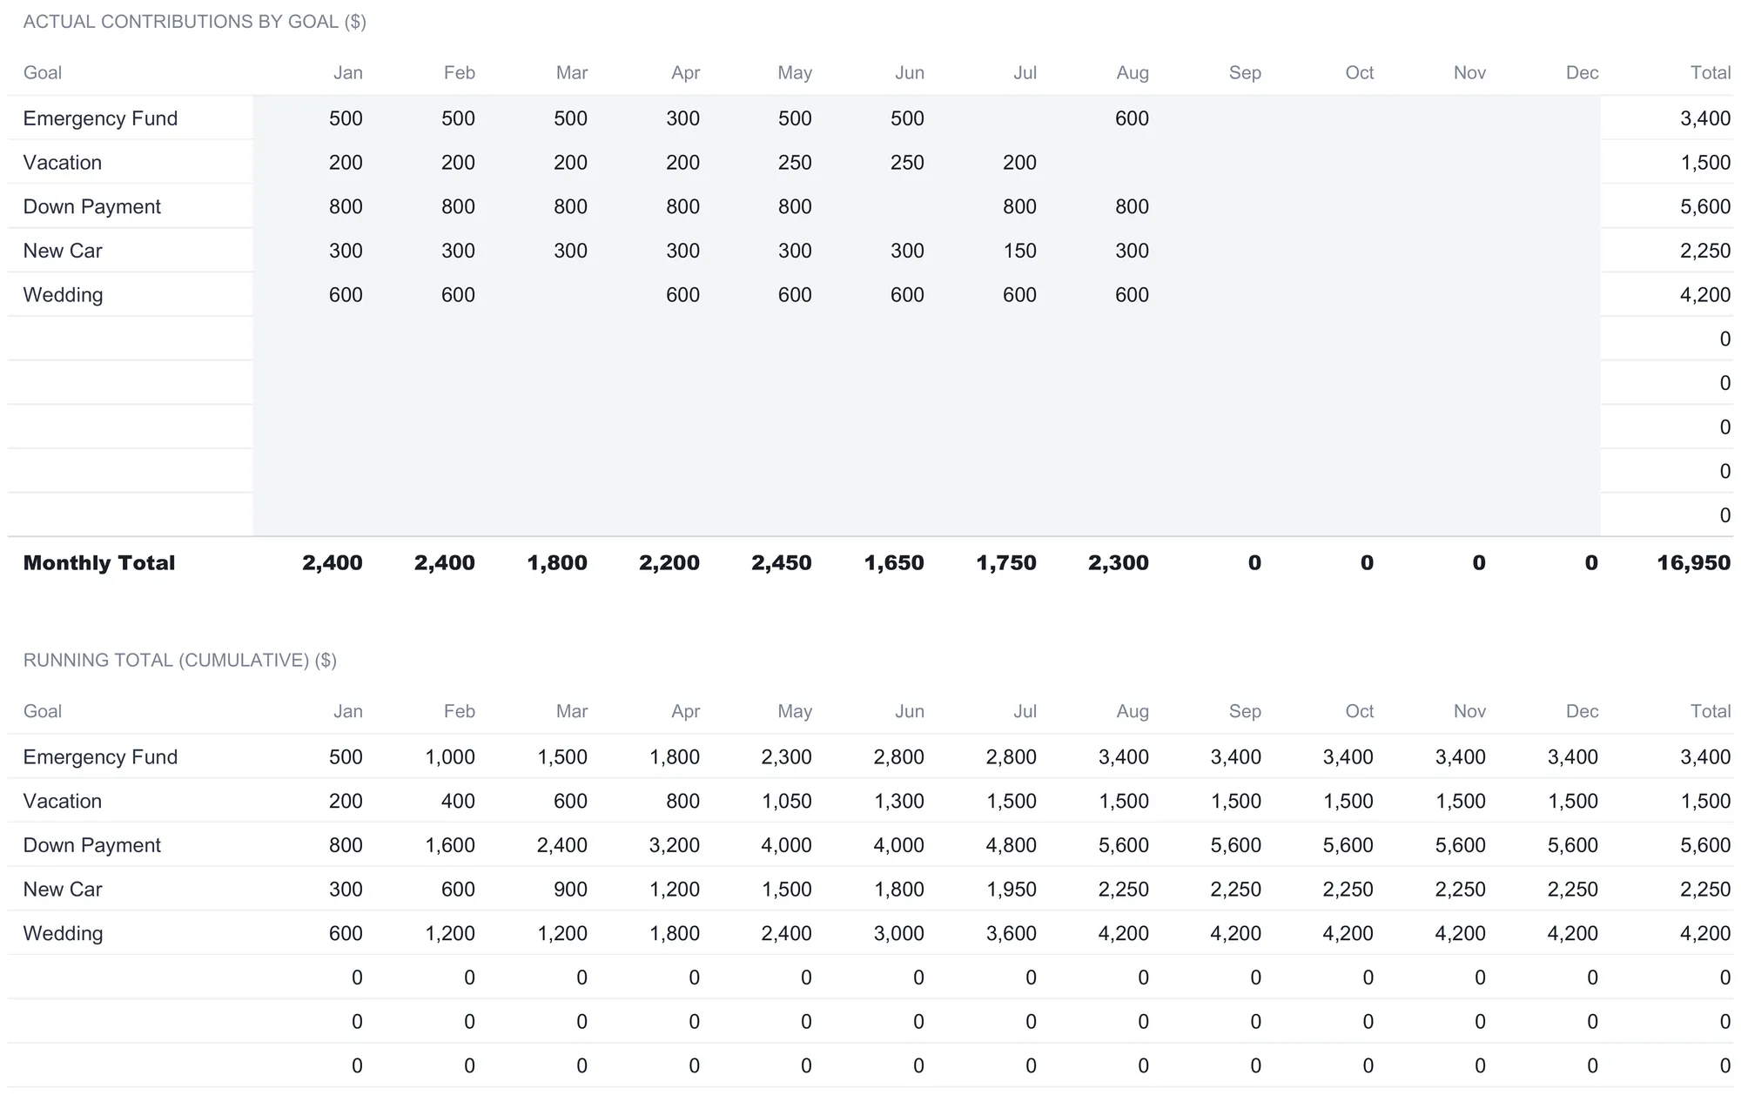
Task: Click Vacation cumulative June value 1,300
Action: (899, 802)
